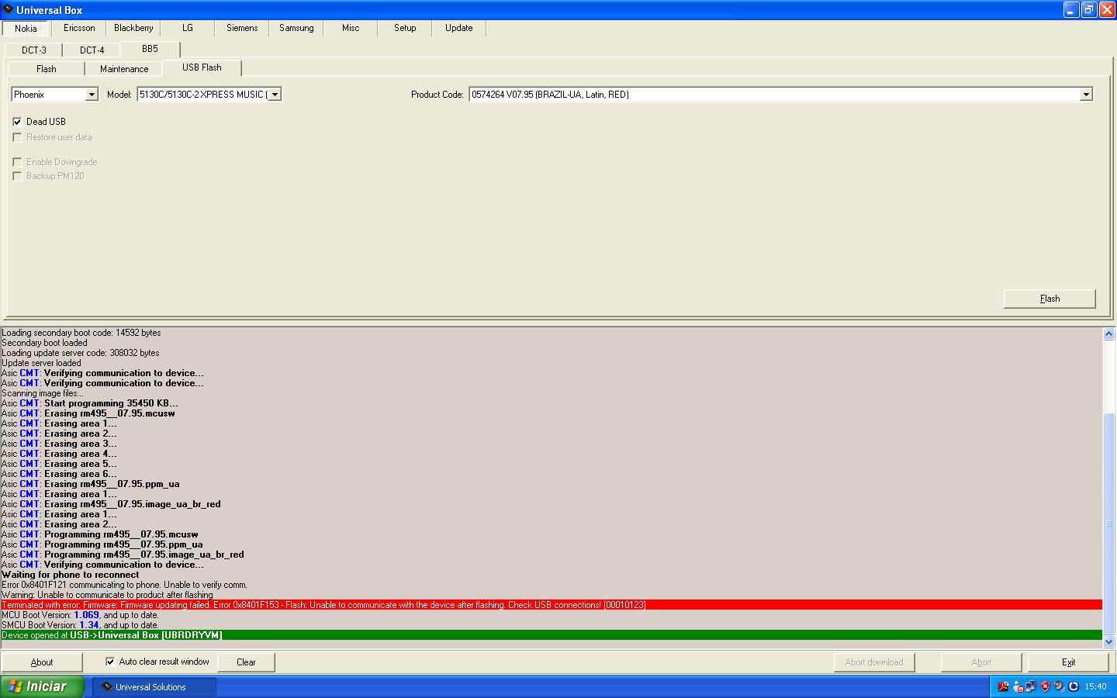Click the Universal Box title bar icon
The width and height of the screenshot is (1117, 698).
pos(8,10)
